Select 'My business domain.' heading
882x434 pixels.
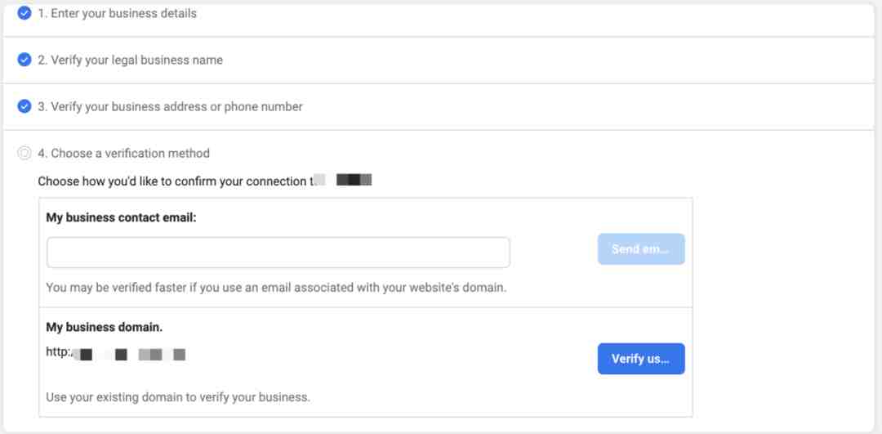point(104,327)
